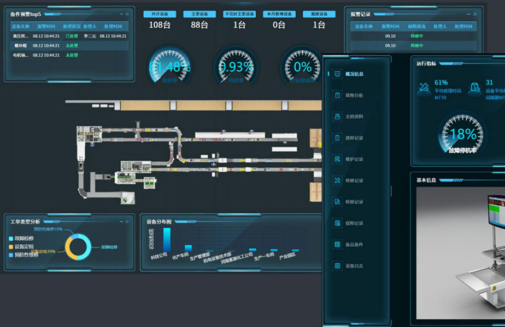
Task: Minimize the 工单类型分析 panel
Action: 121,222
